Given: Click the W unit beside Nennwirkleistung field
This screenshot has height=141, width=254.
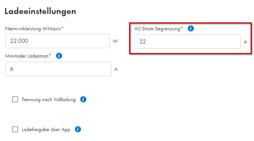Looking at the screenshot, I should 115,41.
